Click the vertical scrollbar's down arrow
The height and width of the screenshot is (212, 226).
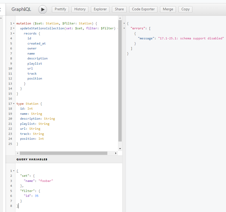(x=120, y=149)
